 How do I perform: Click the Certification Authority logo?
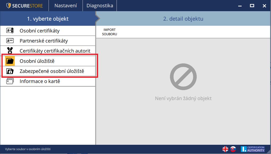point(253,149)
